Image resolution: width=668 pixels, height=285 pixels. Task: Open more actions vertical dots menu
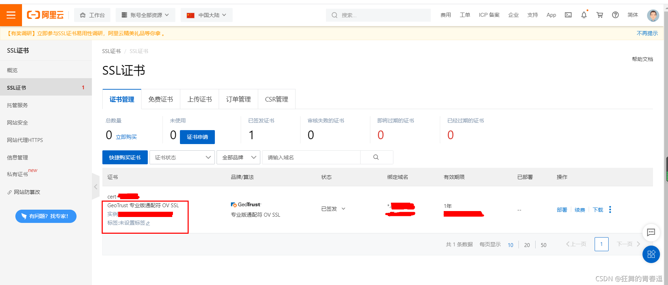click(x=610, y=209)
